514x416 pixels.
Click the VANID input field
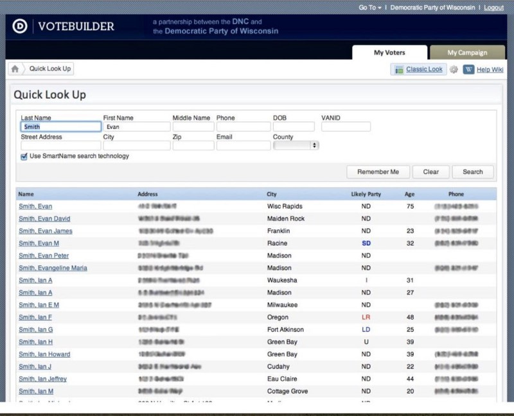click(346, 126)
